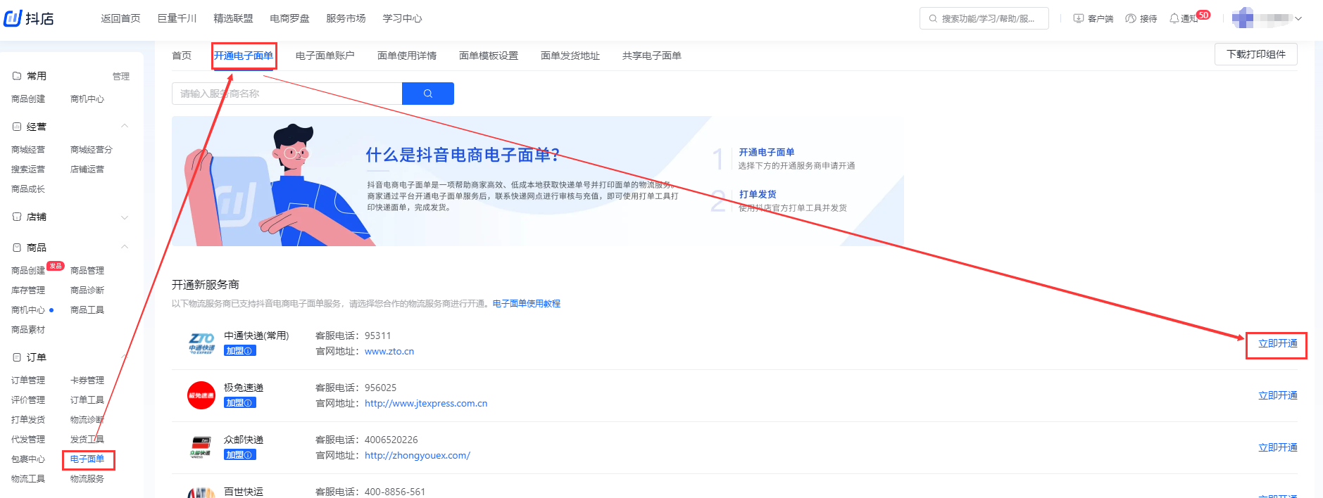Click the blurred user avatar
The height and width of the screenshot is (498, 1323).
coord(1243,18)
